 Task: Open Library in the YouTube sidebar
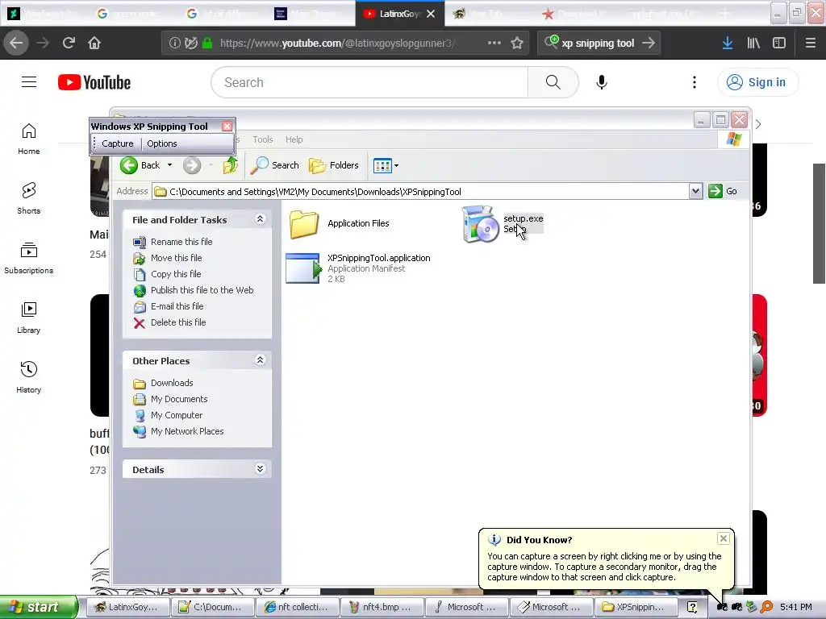[x=28, y=318]
